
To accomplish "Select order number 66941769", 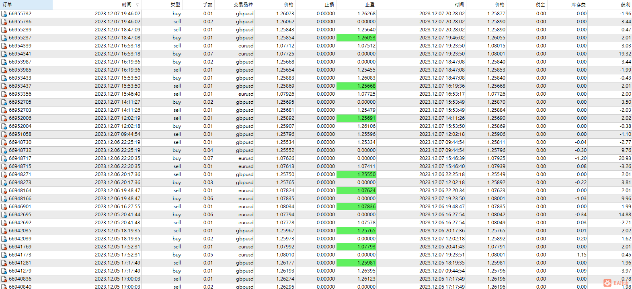I will (x=20, y=247).
